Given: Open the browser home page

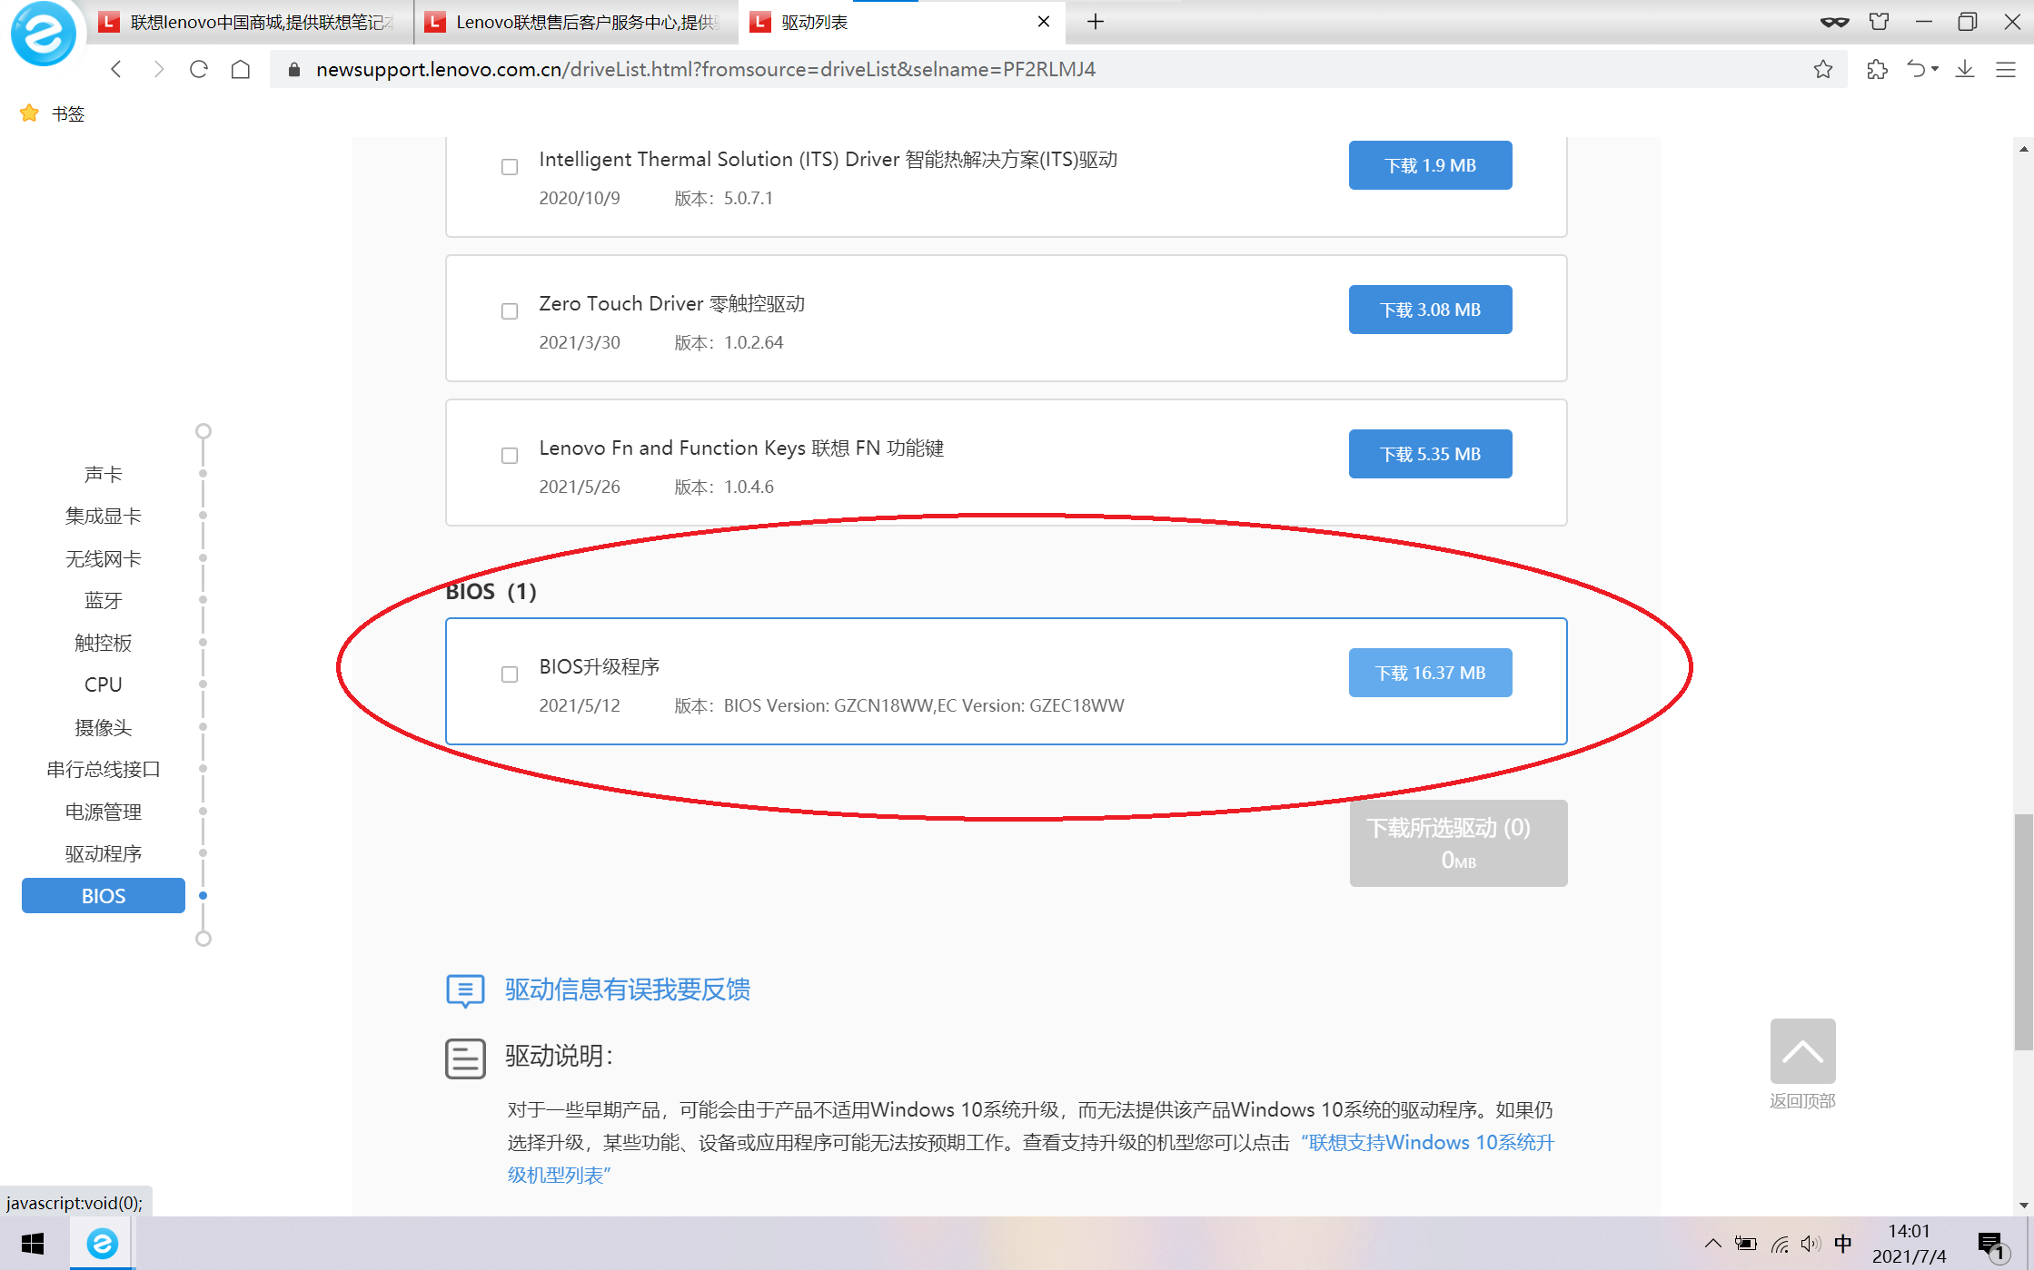Looking at the screenshot, I should pyautogui.click(x=241, y=69).
